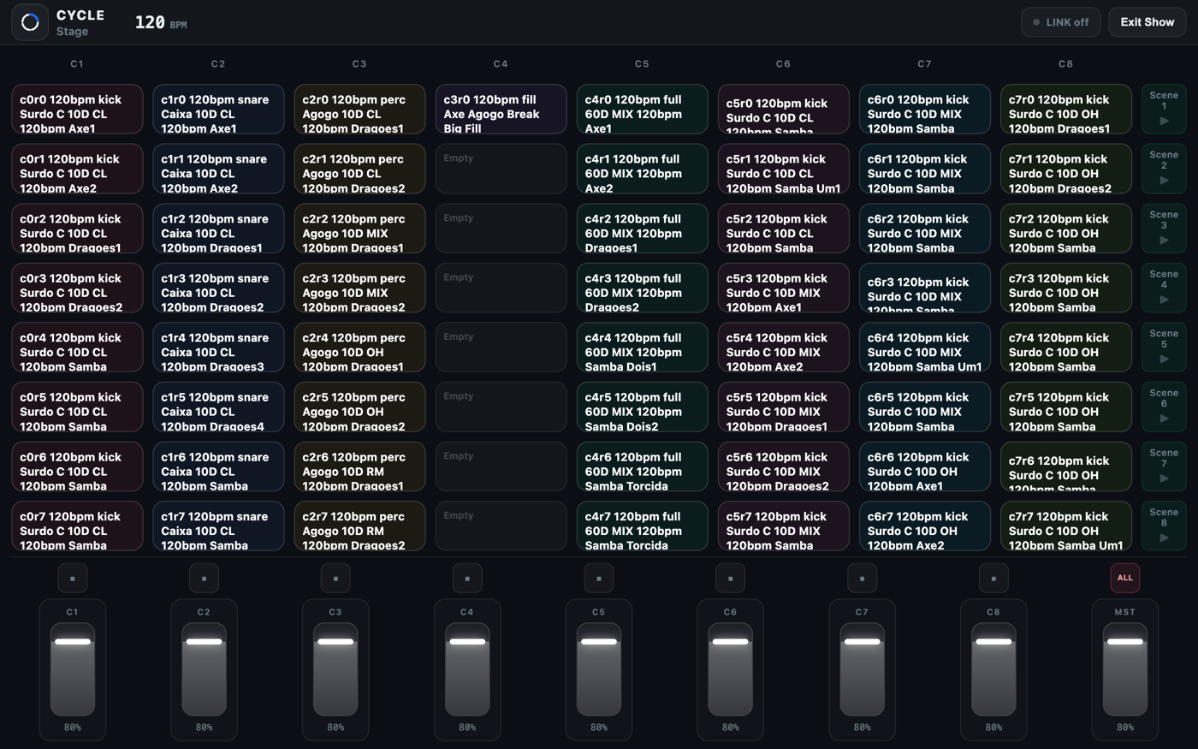The height and width of the screenshot is (749, 1198).
Task: Launch Scene 3 play button
Action: coord(1164,229)
